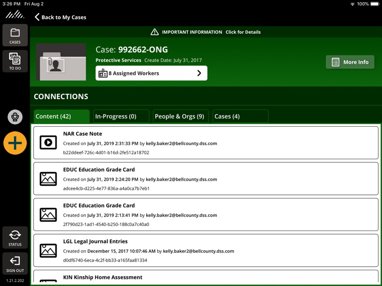Click the Wi-Fi status icon
This screenshot has width=382, height=286.
352,4
